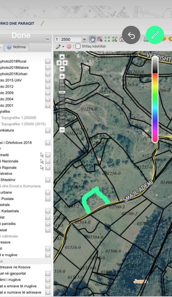The height and width of the screenshot is (297, 172).
Task: Select the Topografike 1:250000 layer
Action: click(19, 118)
